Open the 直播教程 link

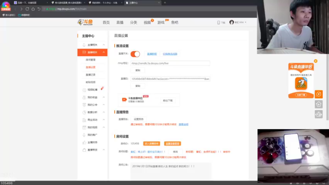point(152,54)
